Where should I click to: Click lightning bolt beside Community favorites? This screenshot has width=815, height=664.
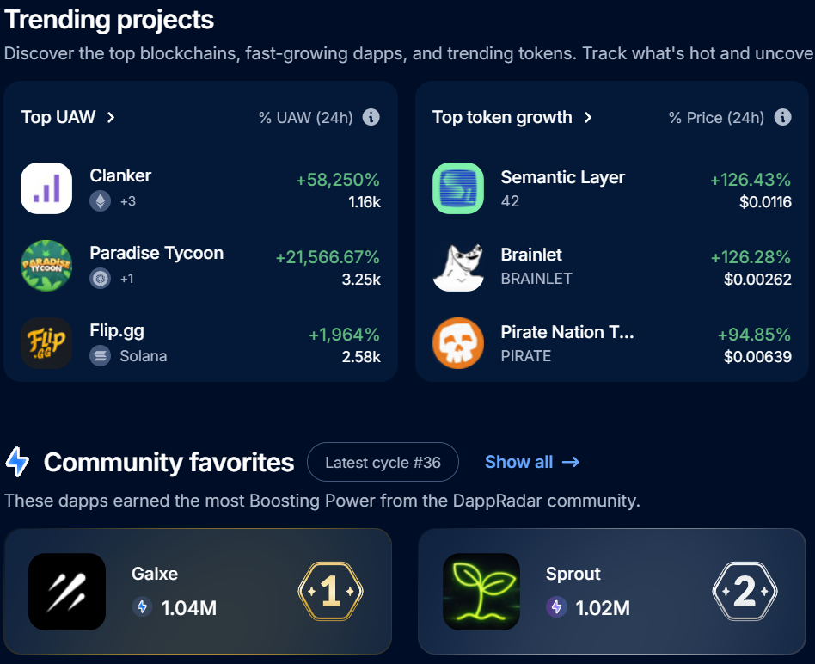(17, 462)
